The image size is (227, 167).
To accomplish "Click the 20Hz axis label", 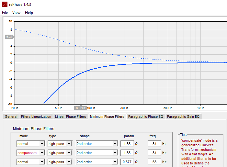I will pyautogui.click(x=15, y=108).
